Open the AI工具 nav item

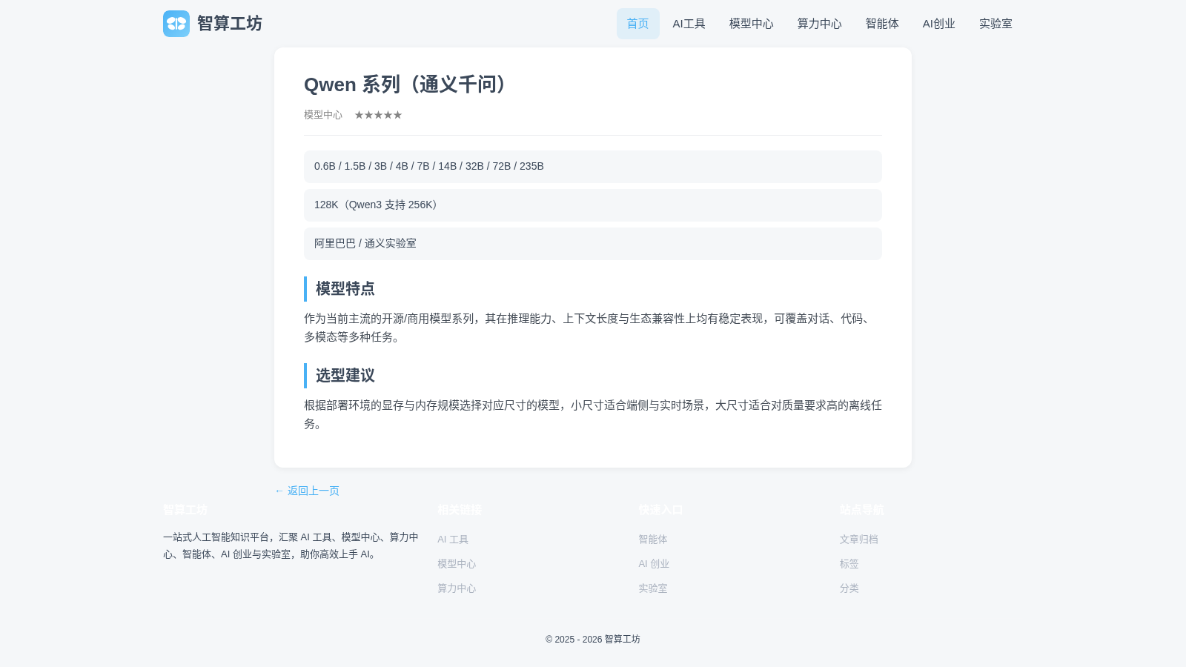(689, 24)
